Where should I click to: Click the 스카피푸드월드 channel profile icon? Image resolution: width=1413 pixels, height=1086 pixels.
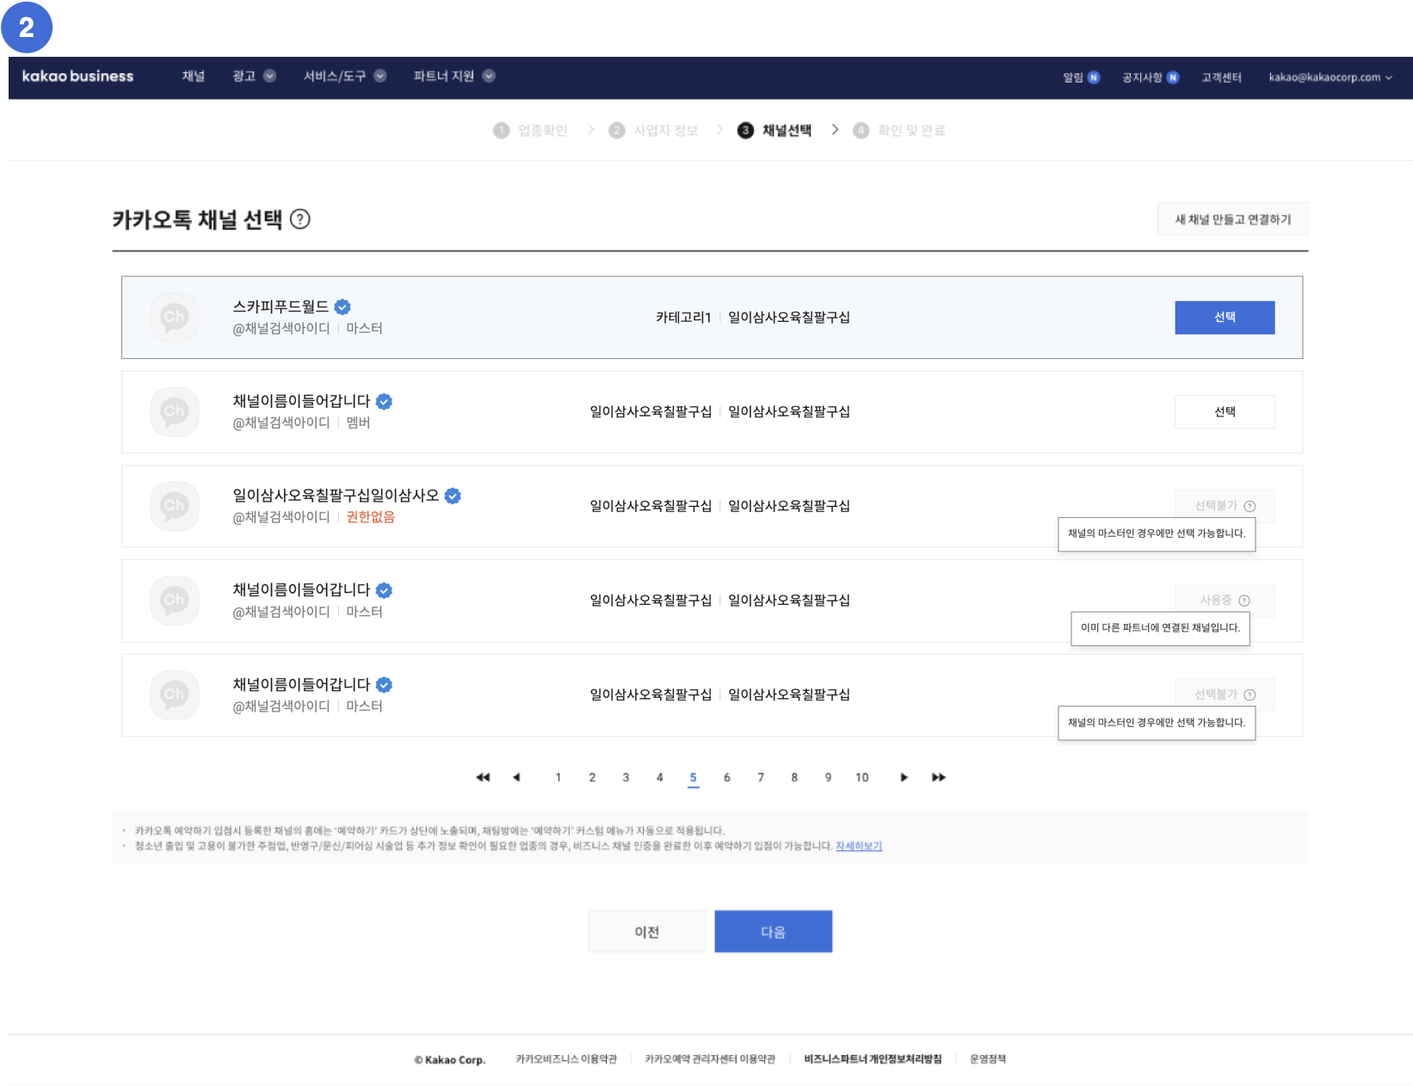pyautogui.click(x=175, y=318)
